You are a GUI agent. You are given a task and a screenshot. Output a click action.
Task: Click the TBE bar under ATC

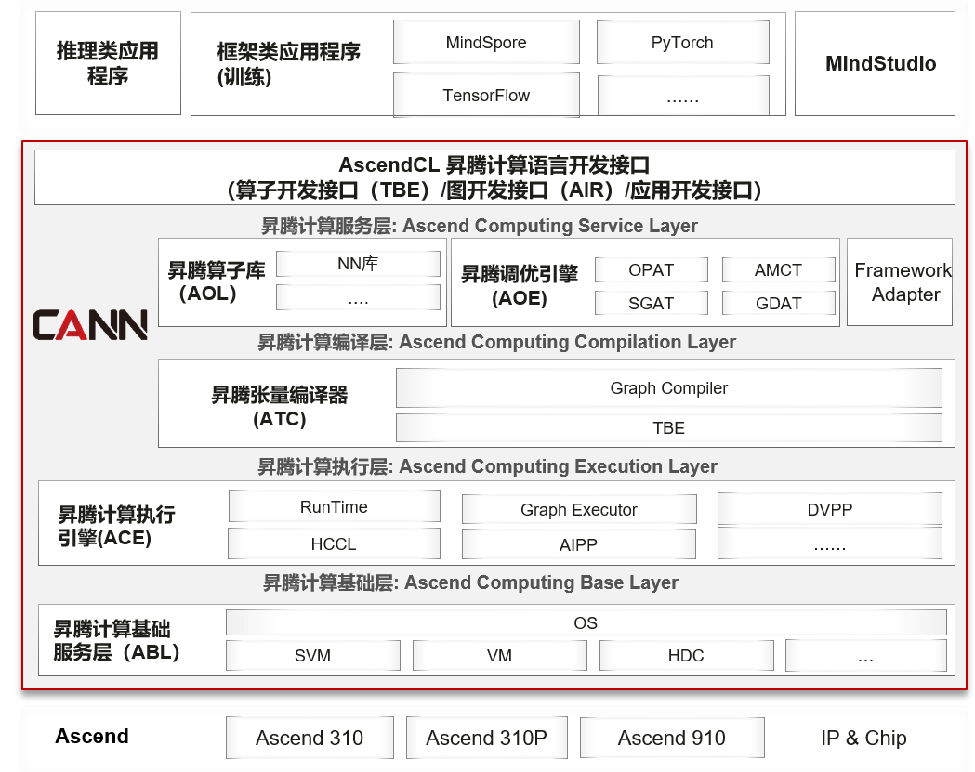point(669,427)
